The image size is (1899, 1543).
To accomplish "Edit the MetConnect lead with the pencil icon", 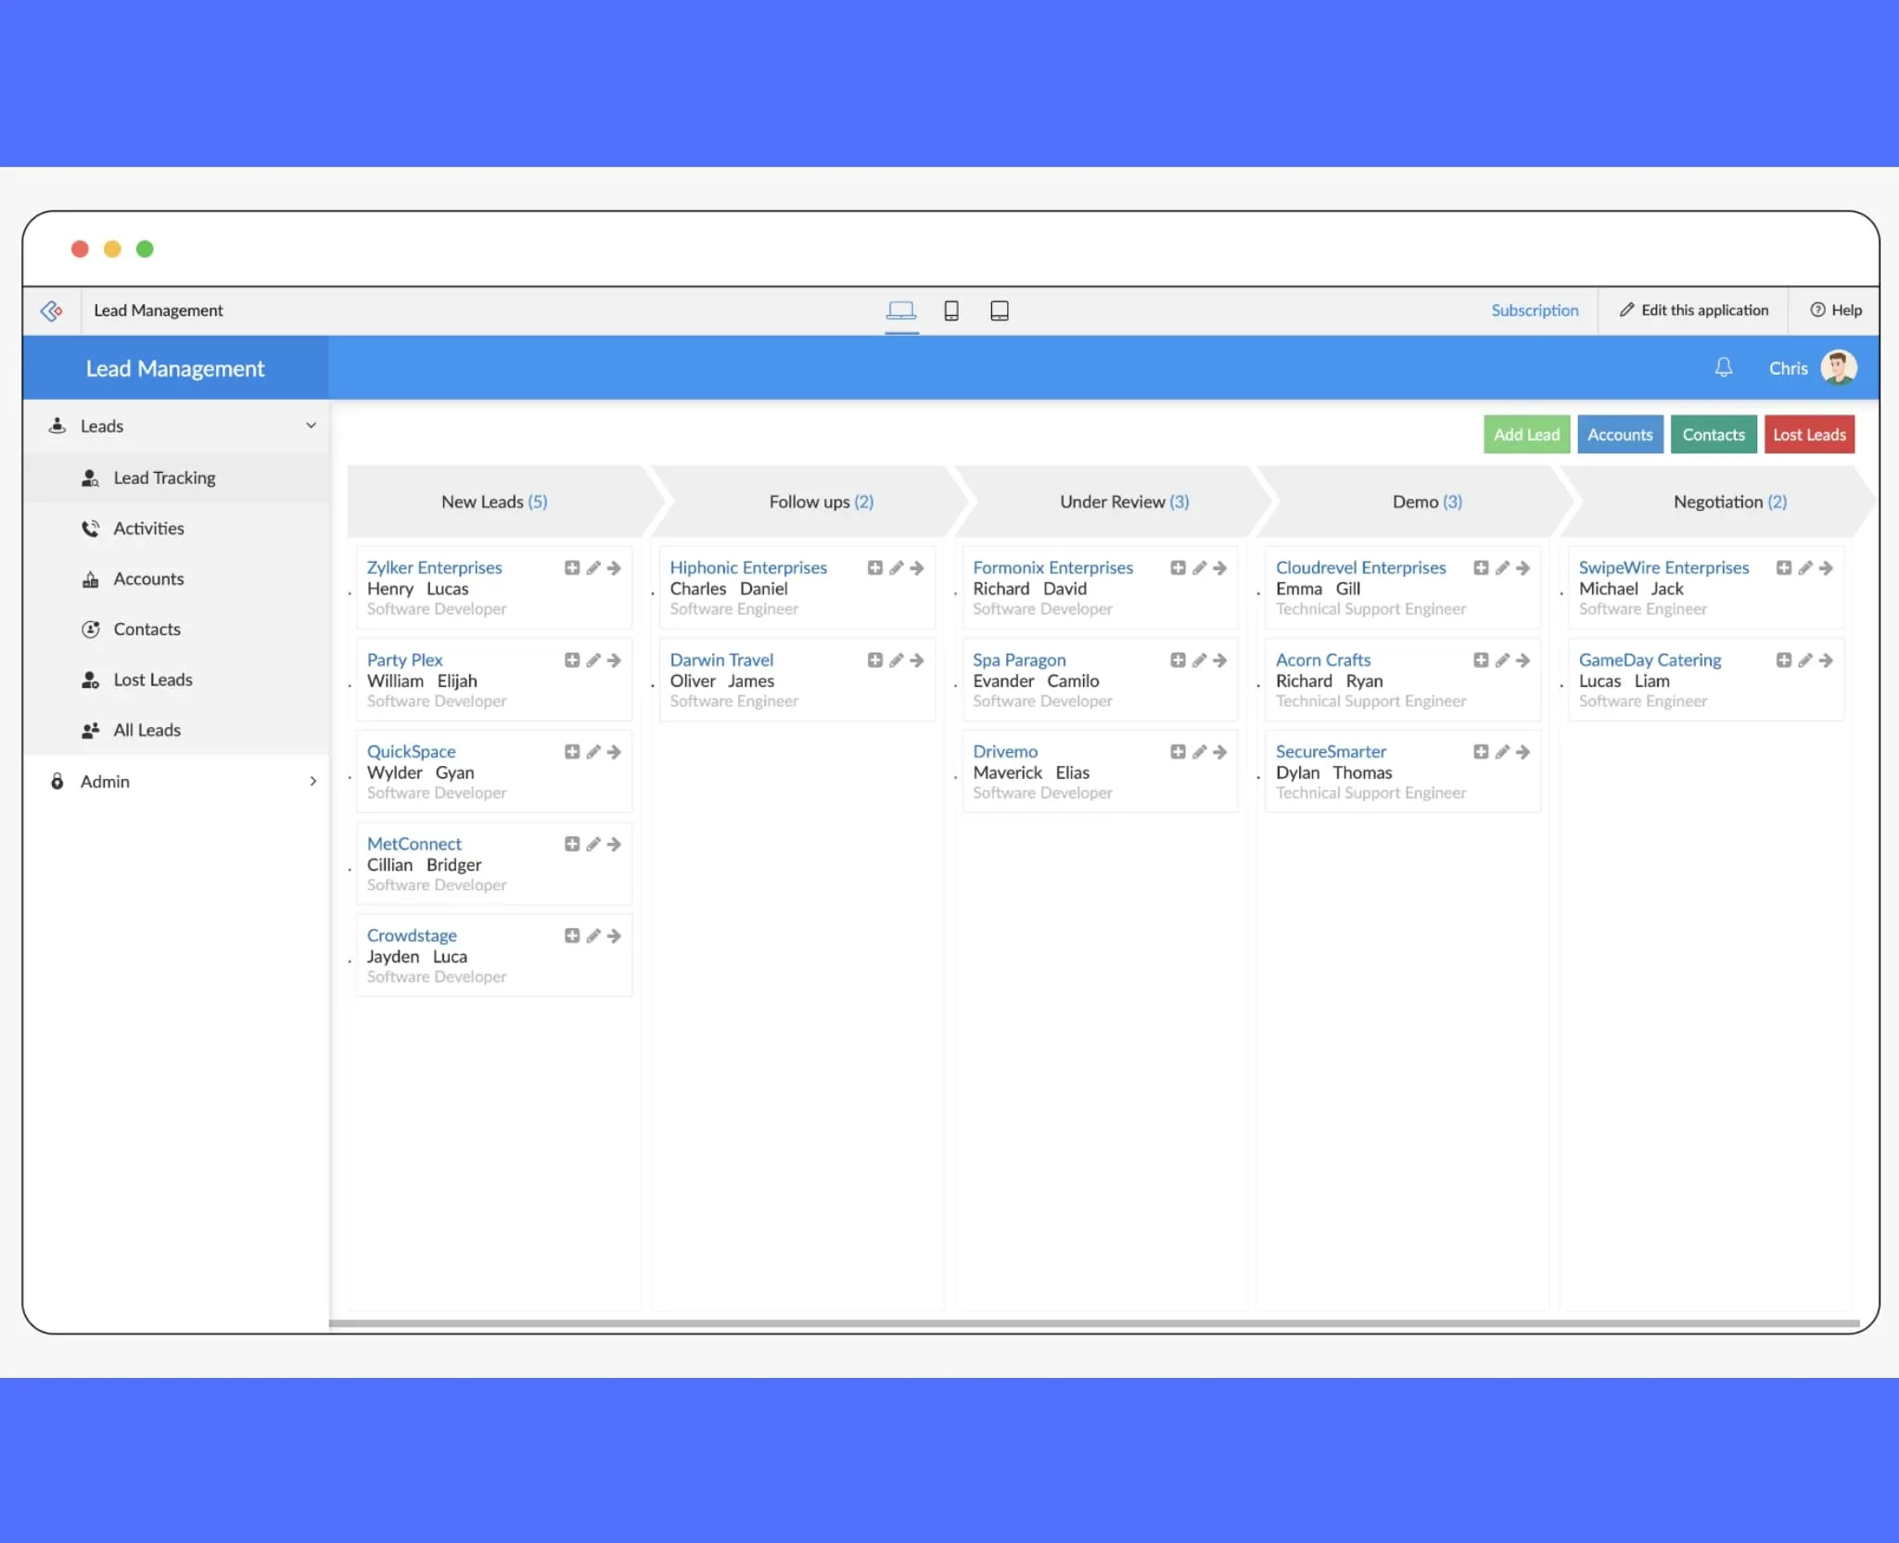I will click(593, 844).
